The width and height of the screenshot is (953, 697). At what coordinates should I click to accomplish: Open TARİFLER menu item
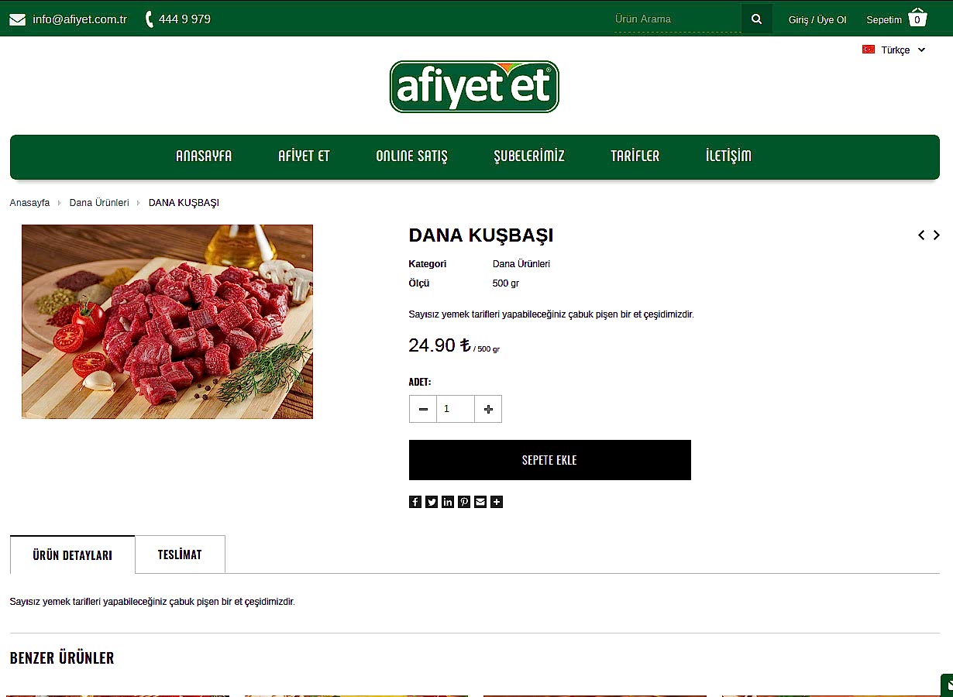point(635,156)
